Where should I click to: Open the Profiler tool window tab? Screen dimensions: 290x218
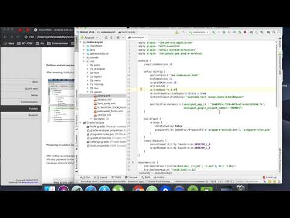(159, 177)
